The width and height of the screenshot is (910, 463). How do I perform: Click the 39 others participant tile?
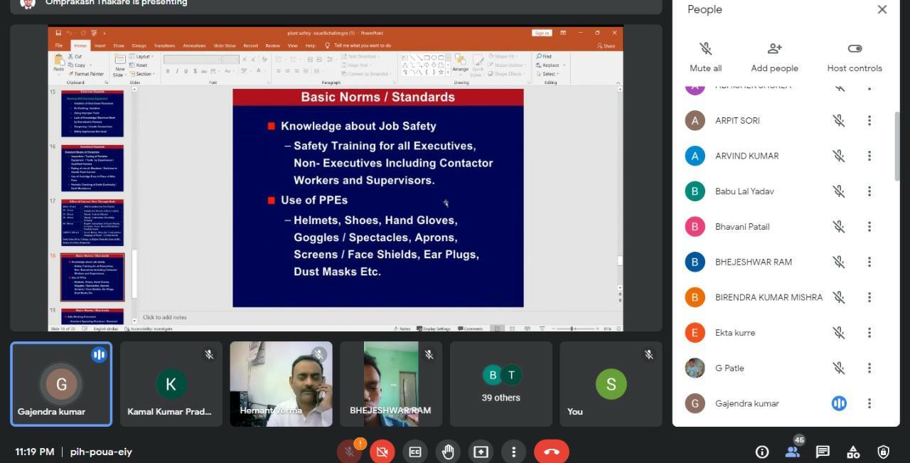[500, 384]
